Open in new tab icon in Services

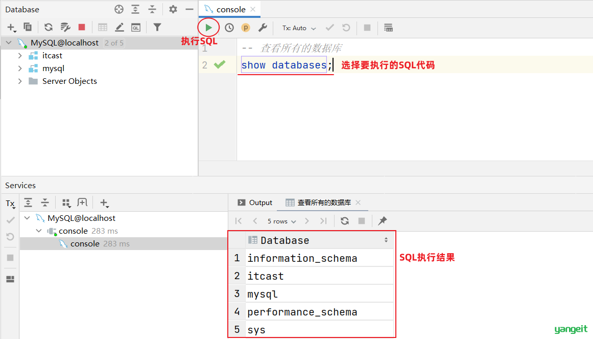(82, 202)
